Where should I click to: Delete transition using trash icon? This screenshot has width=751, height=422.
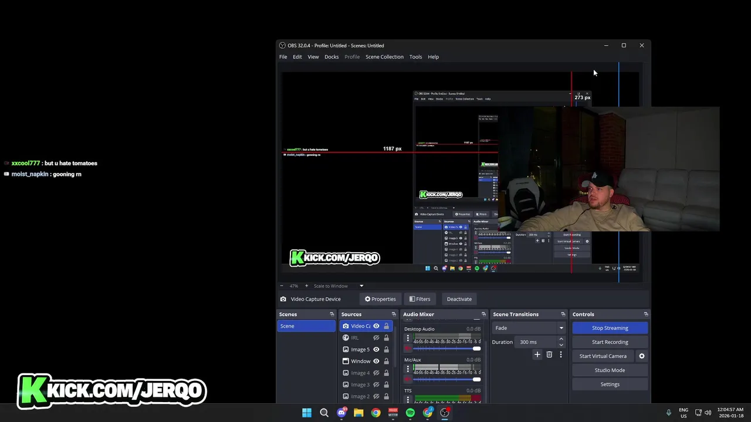(x=549, y=355)
